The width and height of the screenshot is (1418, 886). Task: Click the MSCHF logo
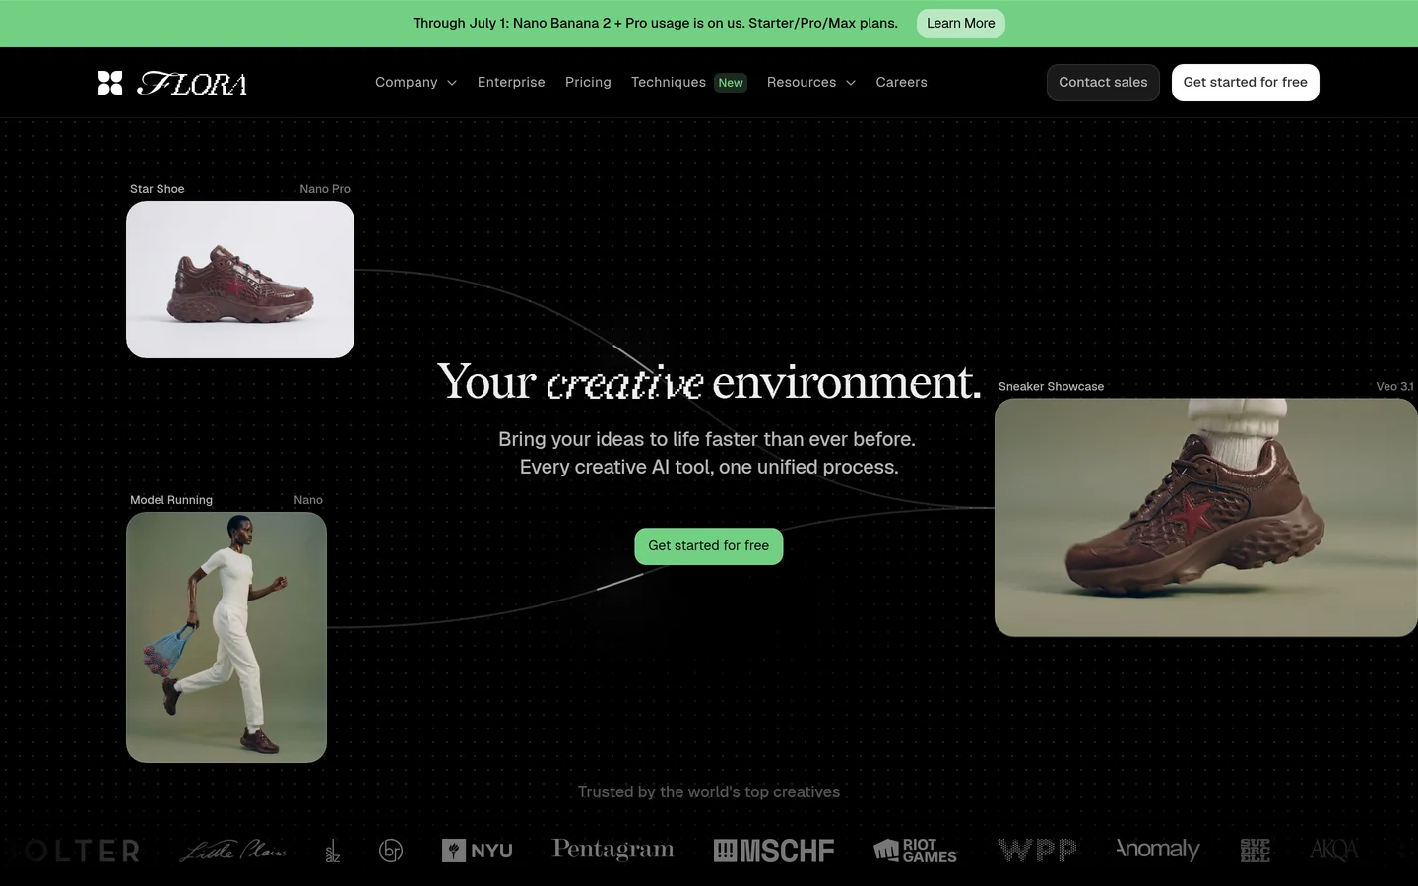point(774,851)
